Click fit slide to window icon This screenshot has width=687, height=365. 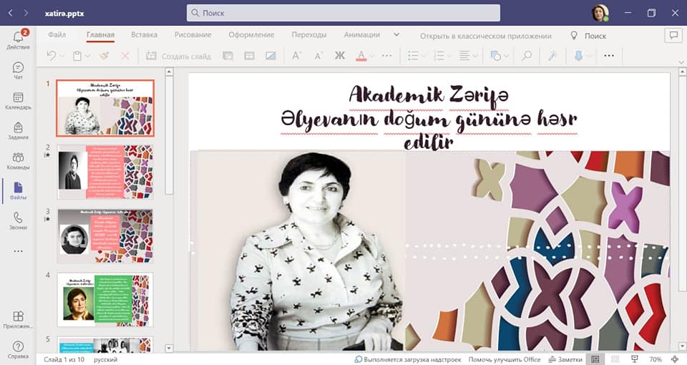pyautogui.click(x=675, y=359)
